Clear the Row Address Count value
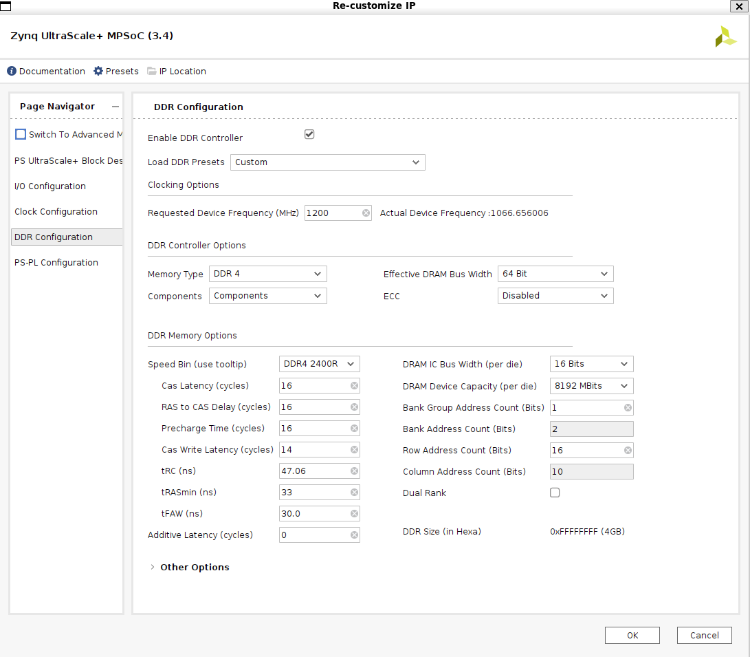The height and width of the screenshot is (657, 750). [x=628, y=451]
